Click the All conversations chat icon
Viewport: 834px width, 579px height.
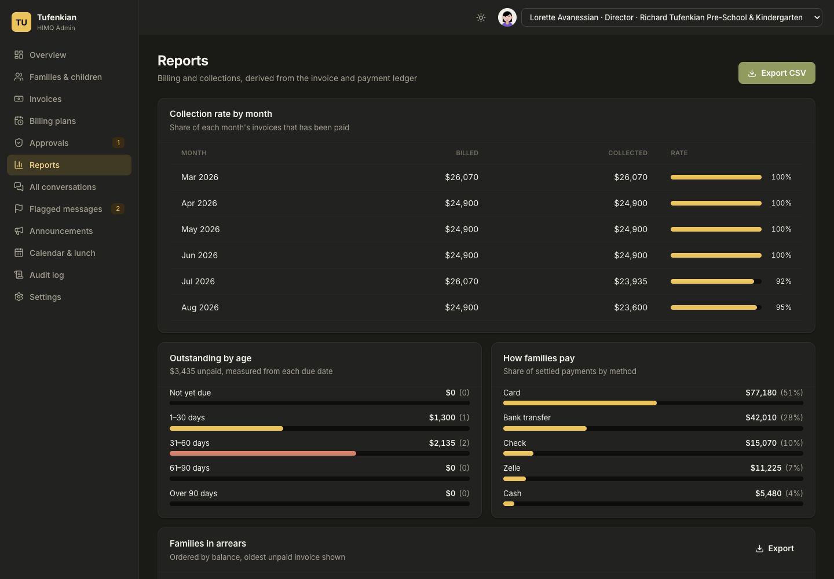click(x=19, y=187)
